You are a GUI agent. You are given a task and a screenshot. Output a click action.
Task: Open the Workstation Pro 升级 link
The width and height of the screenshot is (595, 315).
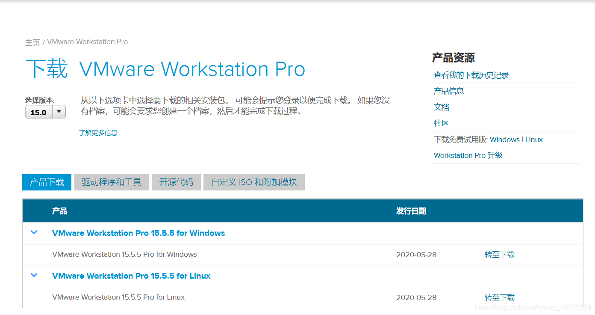pyautogui.click(x=468, y=155)
